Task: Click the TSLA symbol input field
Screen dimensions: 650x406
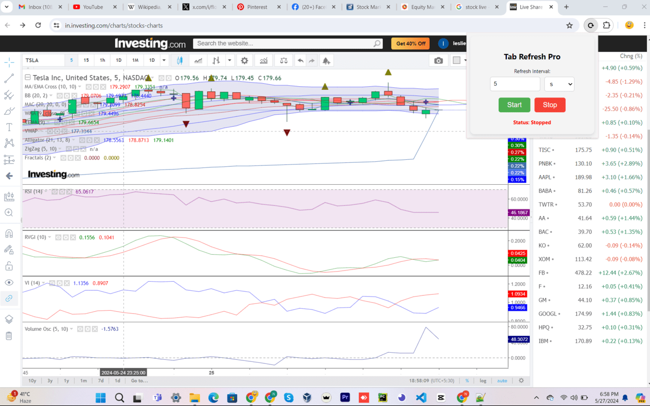Action: pos(43,60)
